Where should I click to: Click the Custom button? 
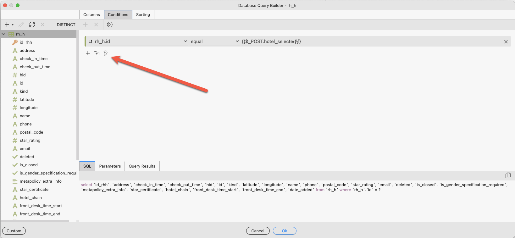click(14, 231)
